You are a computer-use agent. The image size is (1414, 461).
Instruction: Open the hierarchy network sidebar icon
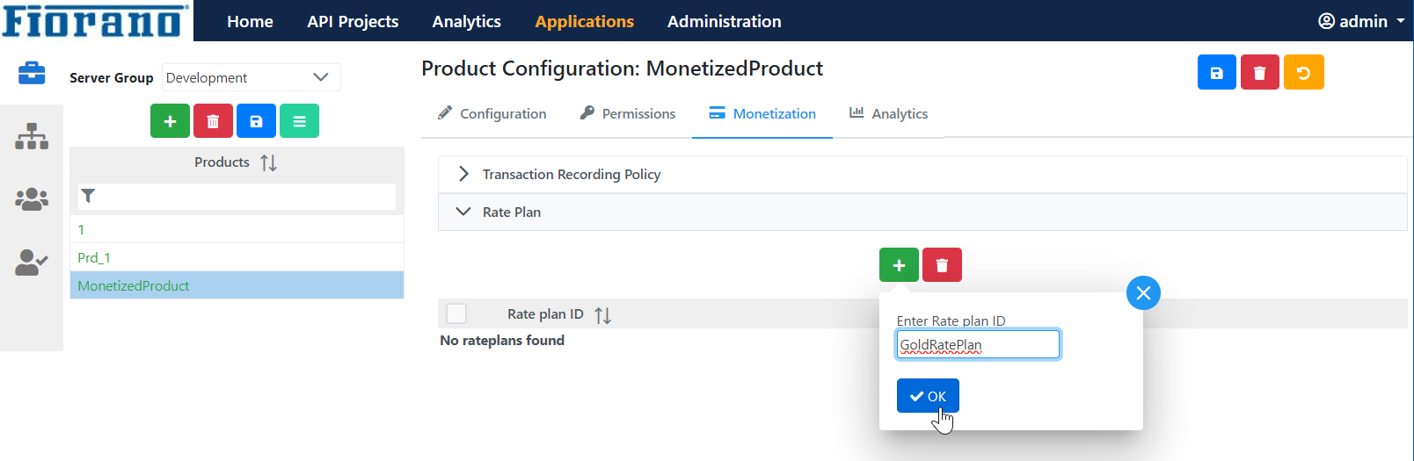(32, 136)
